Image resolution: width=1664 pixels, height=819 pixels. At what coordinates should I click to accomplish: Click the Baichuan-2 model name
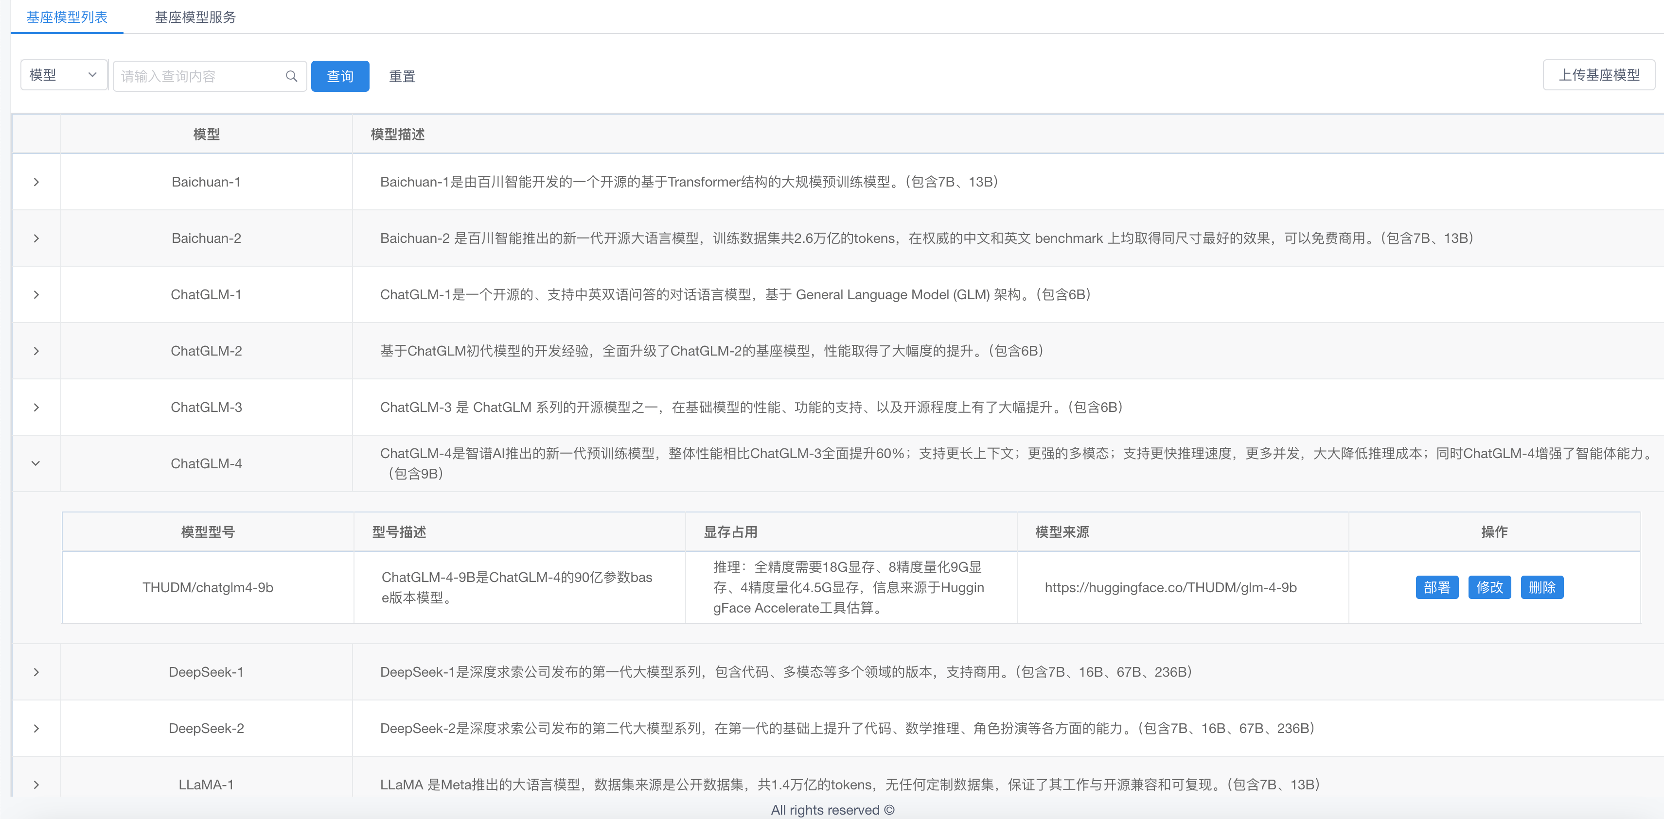point(206,238)
